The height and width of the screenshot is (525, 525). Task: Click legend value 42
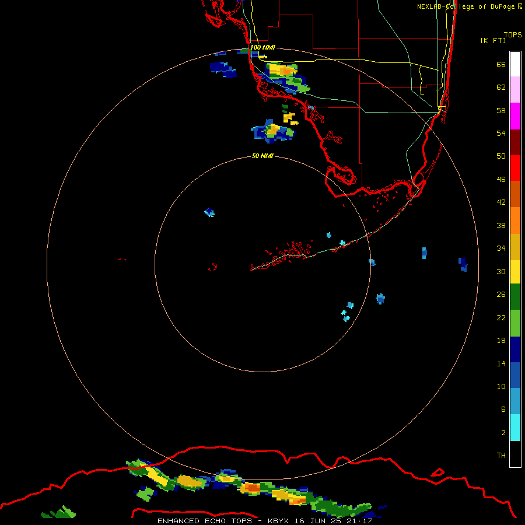point(501,202)
